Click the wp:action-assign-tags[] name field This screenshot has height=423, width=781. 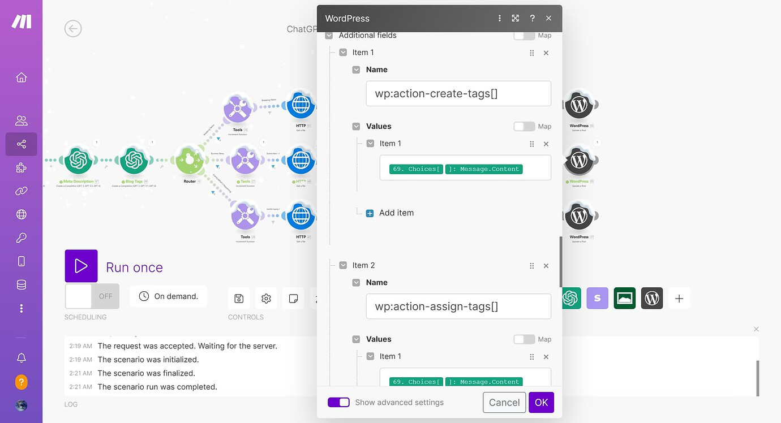coord(458,307)
